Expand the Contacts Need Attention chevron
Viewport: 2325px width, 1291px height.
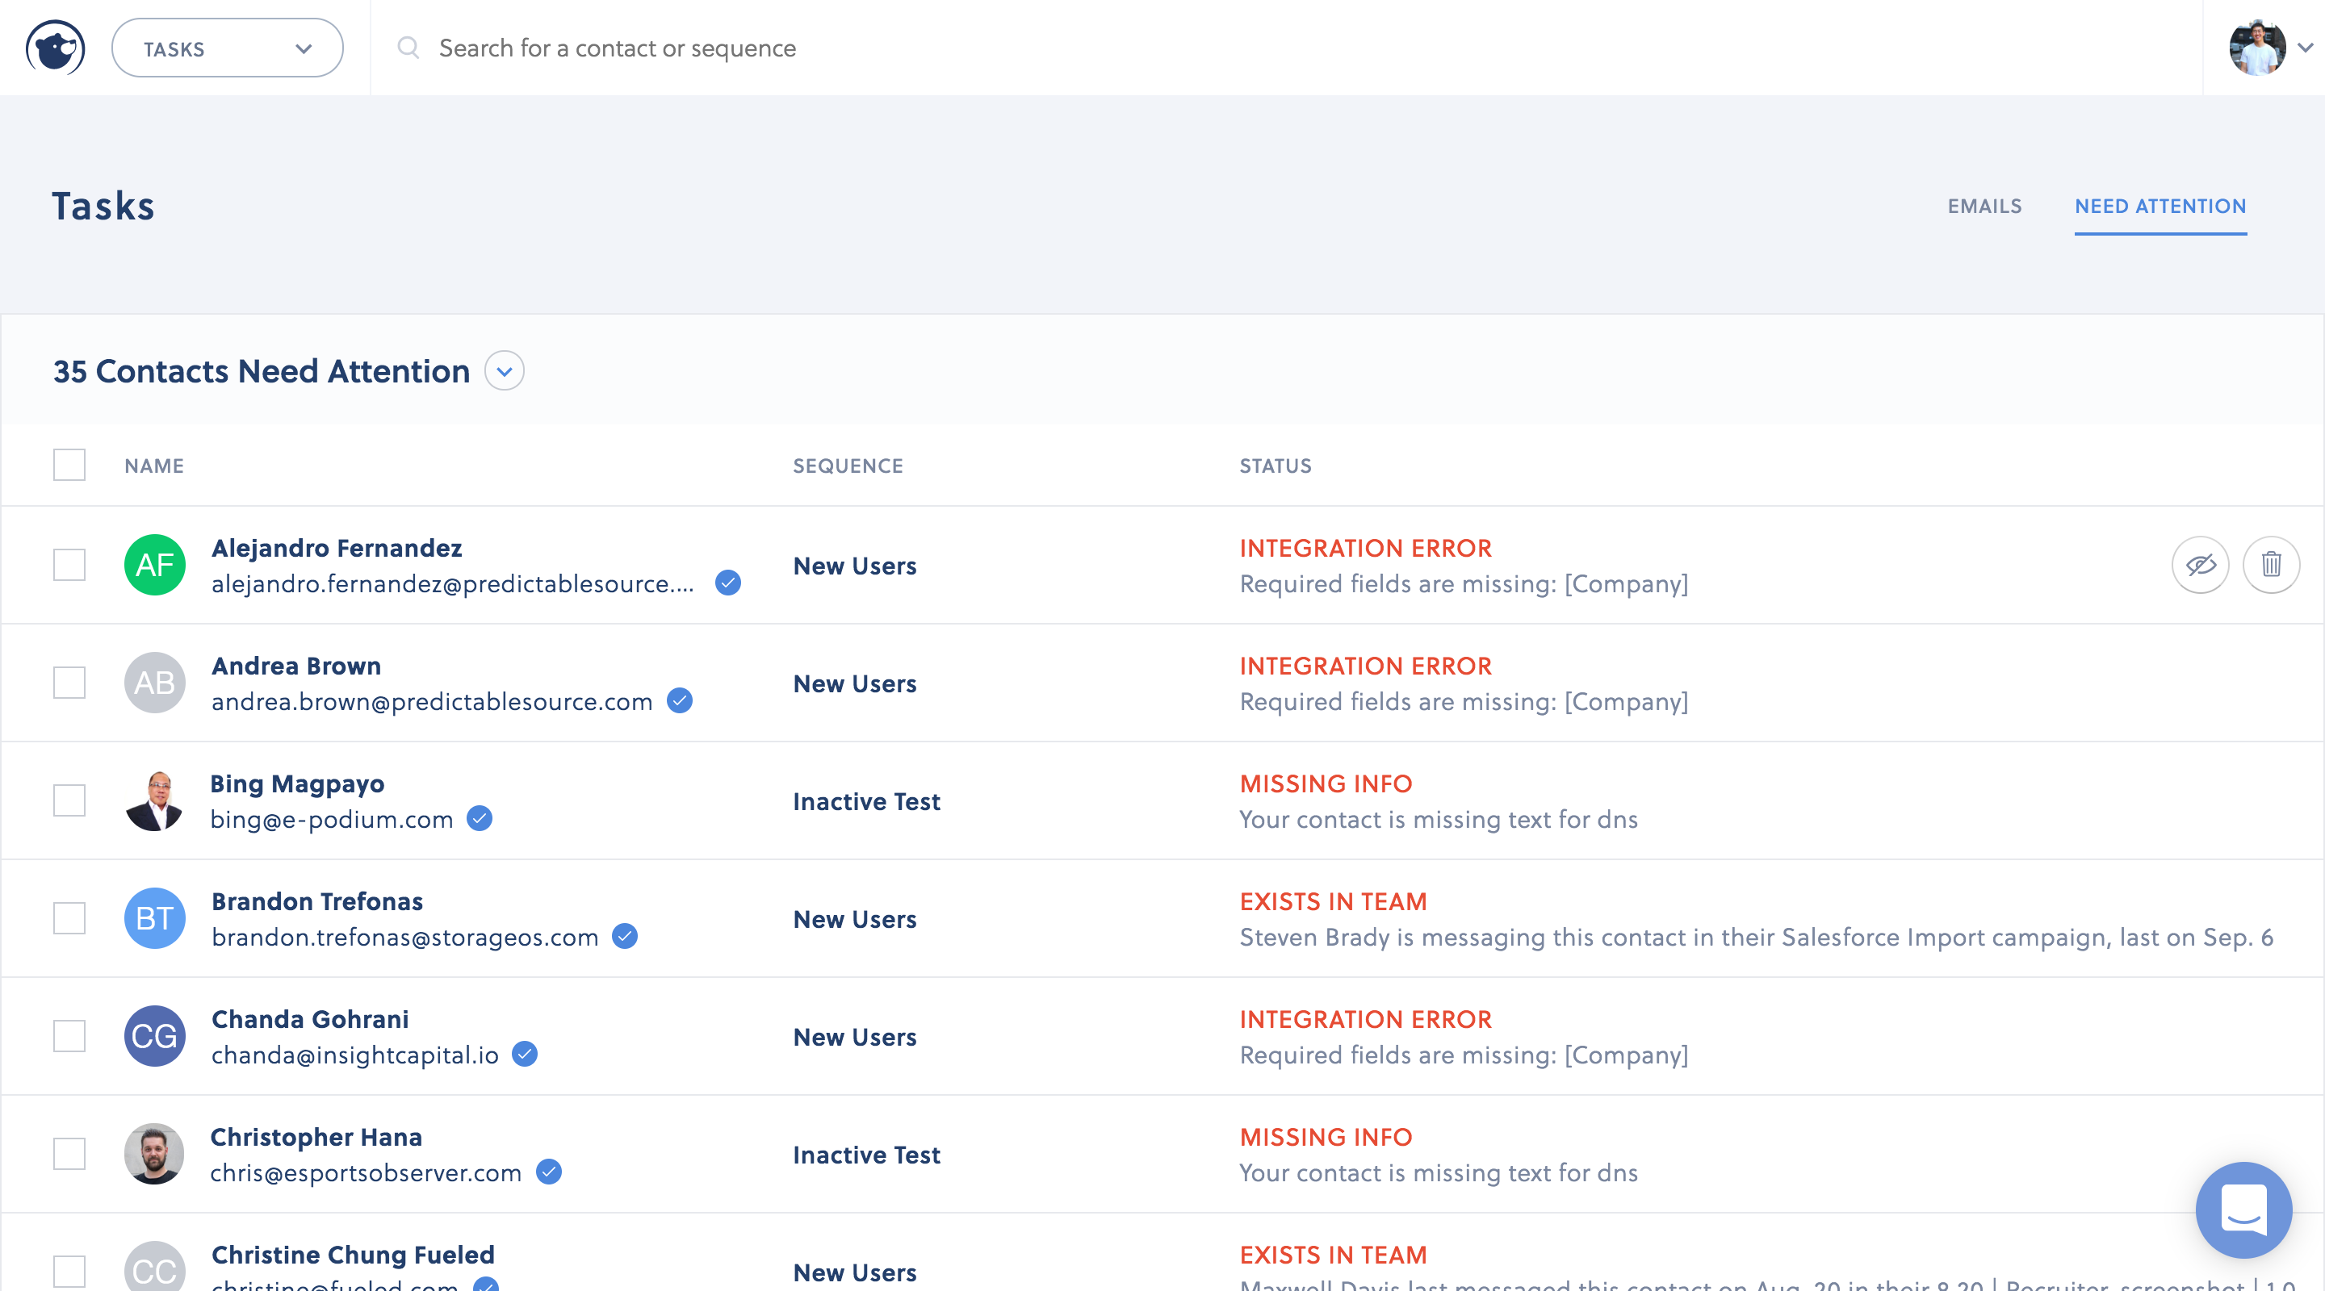(x=505, y=371)
